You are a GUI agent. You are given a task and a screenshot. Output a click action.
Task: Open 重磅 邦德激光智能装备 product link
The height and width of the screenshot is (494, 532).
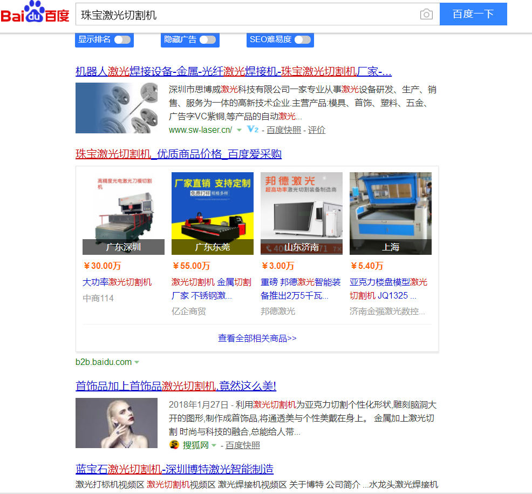(301, 289)
